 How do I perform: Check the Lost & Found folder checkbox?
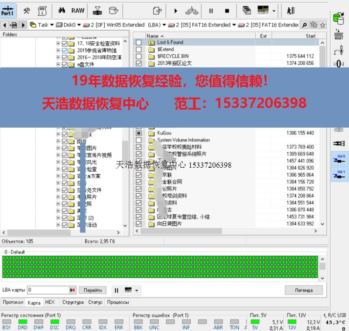coord(139,42)
